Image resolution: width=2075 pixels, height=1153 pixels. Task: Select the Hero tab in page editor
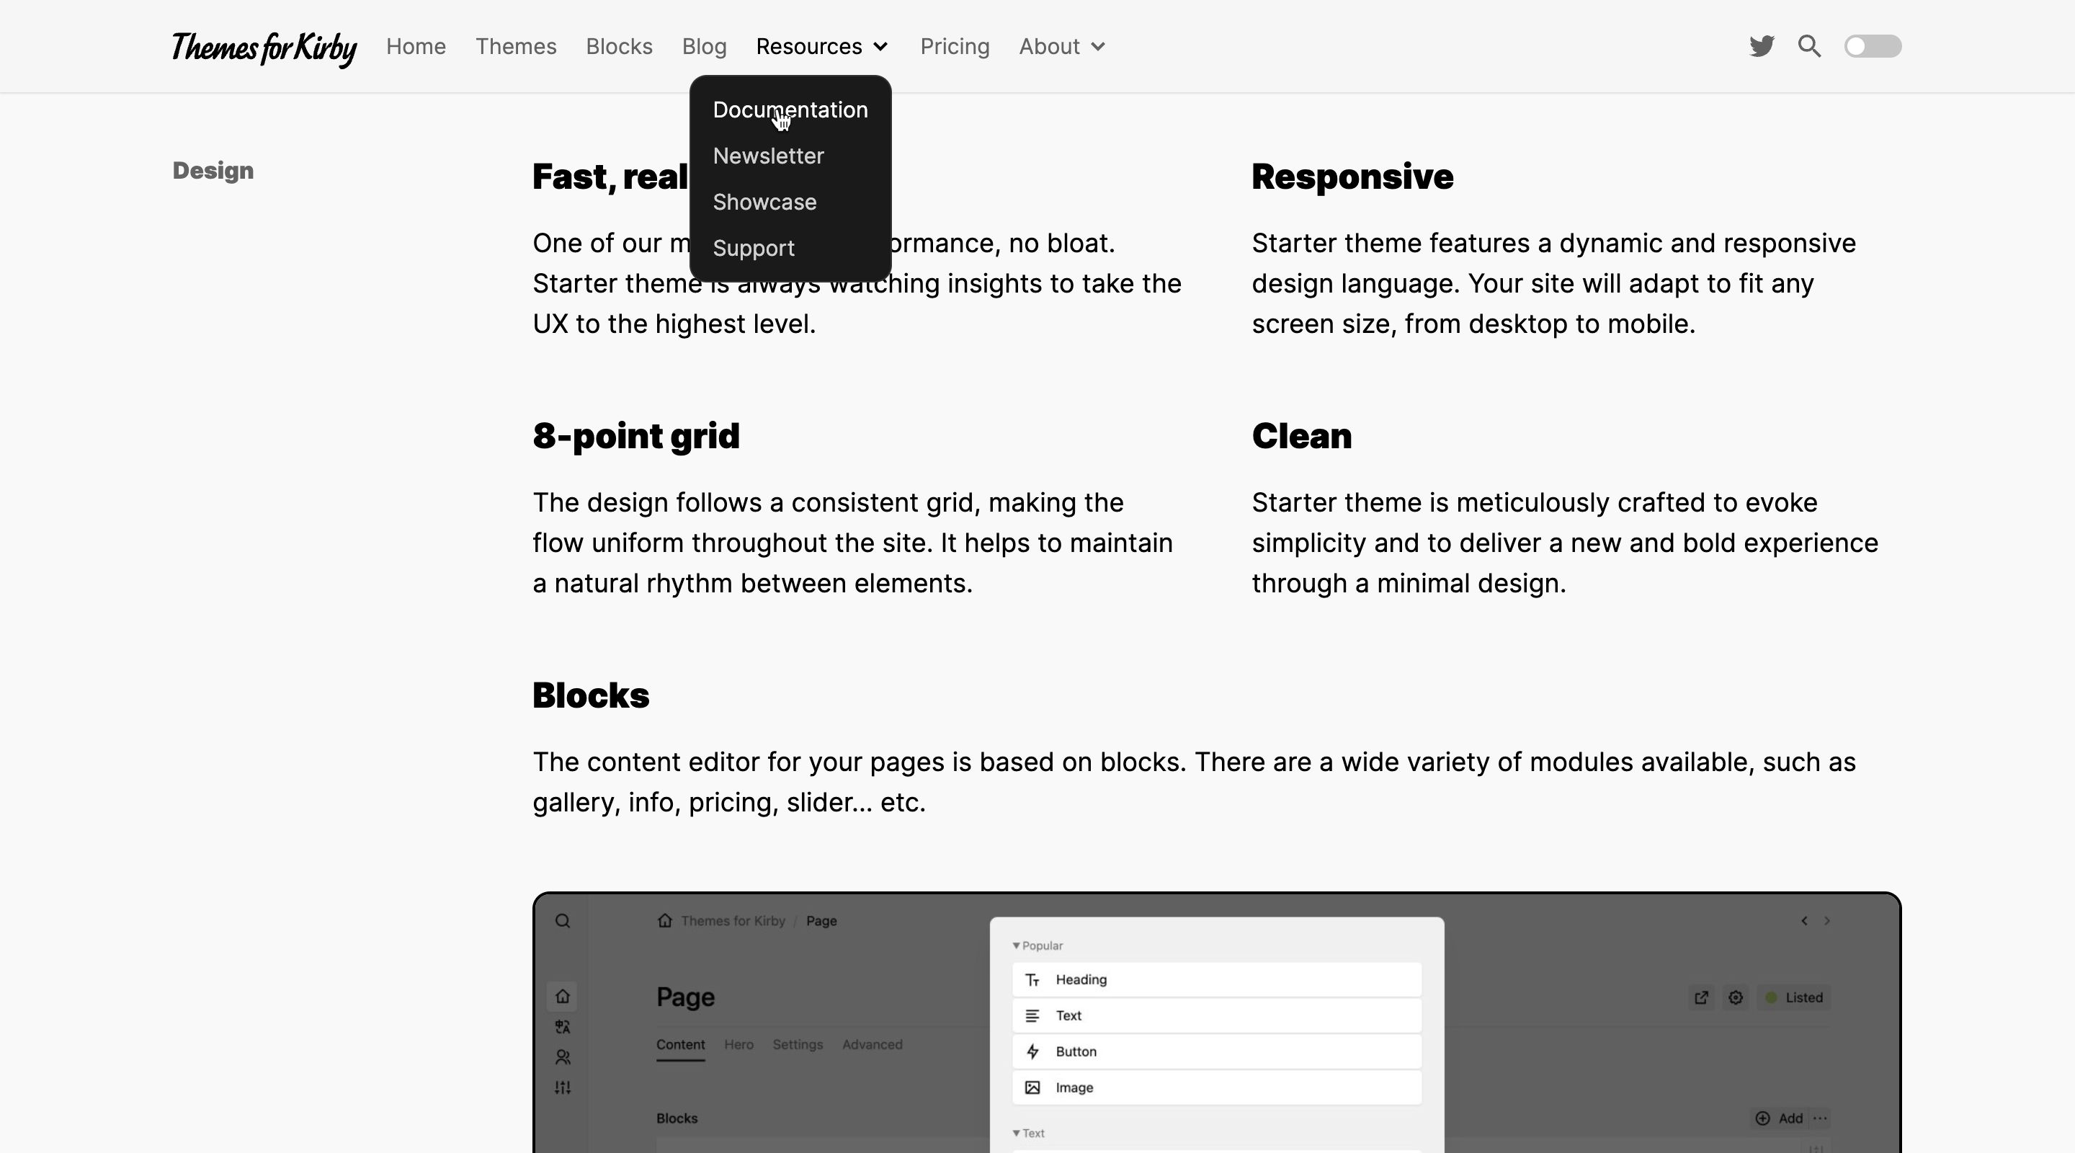point(738,1043)
